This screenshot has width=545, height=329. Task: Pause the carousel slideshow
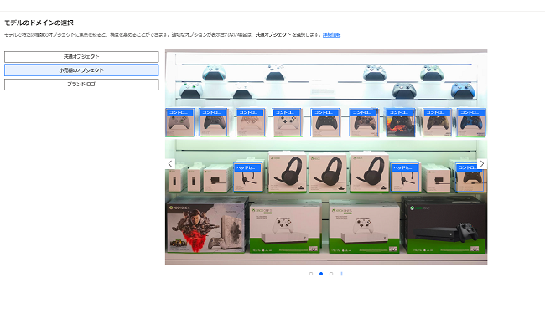341,274
